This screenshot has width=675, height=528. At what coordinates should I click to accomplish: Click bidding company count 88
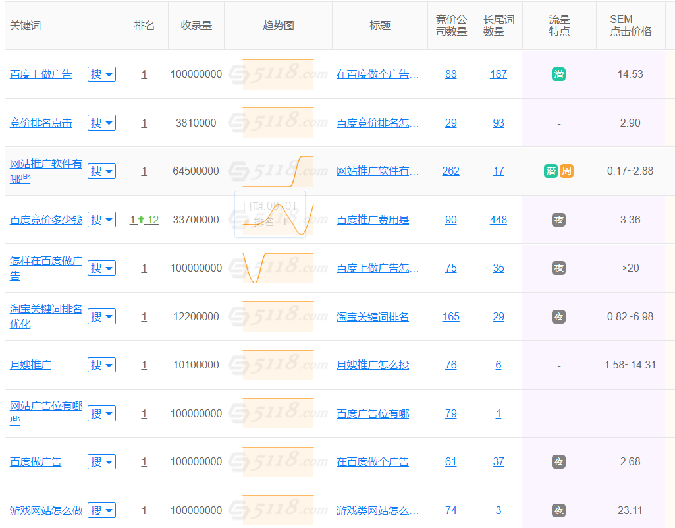click(450, 74)
